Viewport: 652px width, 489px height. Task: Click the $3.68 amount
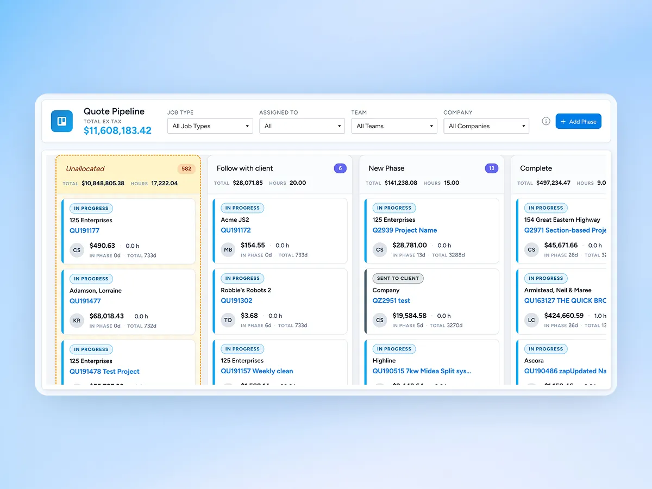(249, 315)
